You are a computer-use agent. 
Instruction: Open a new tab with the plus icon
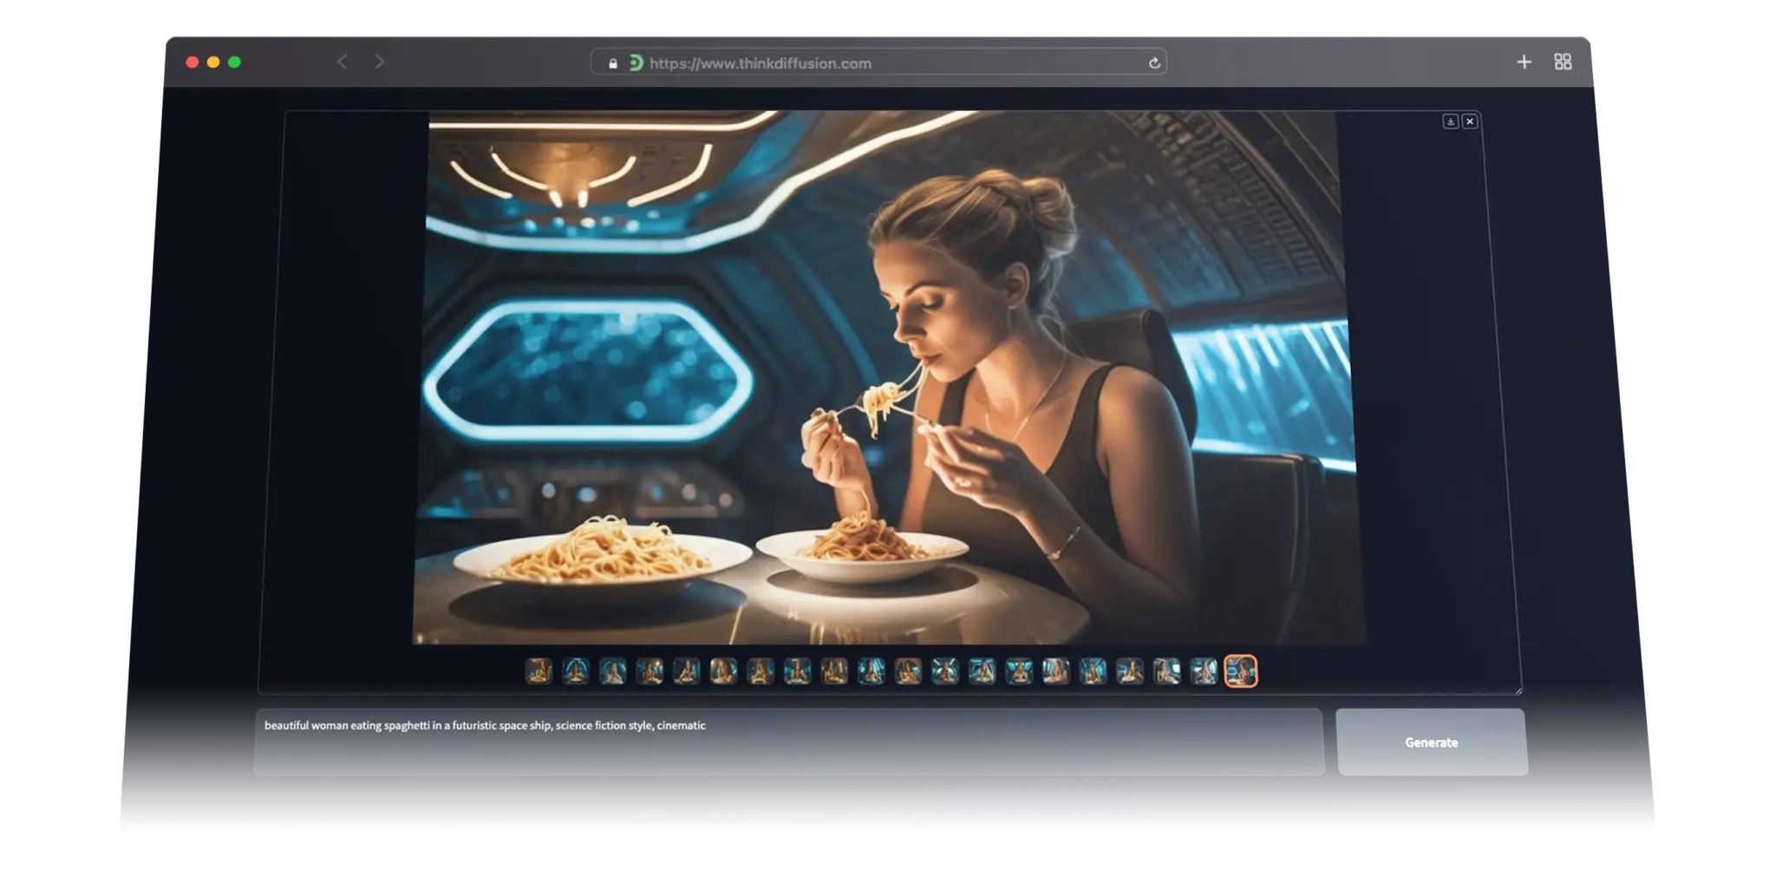pos(1524,62)
